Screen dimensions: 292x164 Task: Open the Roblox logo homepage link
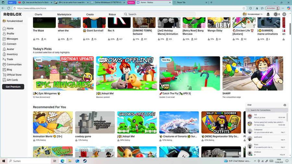tap(12, 14)
